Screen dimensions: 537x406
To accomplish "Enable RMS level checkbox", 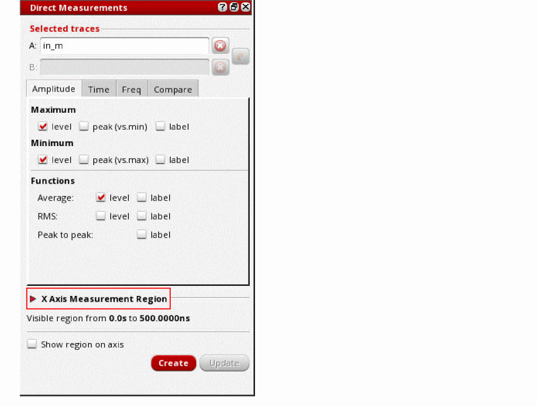I will 101,216.
